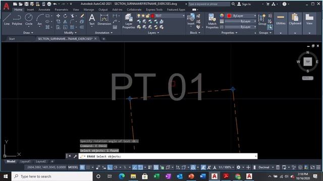Select the Line tool
Screen dimensions: 323x181
[x=7, y=20]
